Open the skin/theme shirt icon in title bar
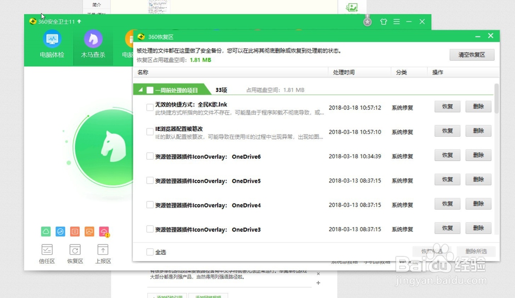Screen dimensions: 515x298 pyautogui.click(x=384, y=22)
